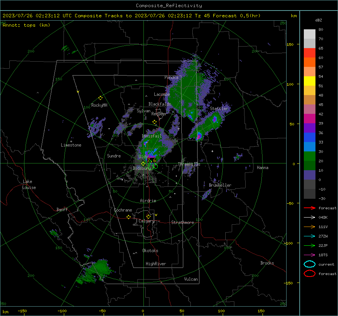This screenshot has width=338, height=316.
Task: Click the Lake Louise label
Action: pos(29,184)
